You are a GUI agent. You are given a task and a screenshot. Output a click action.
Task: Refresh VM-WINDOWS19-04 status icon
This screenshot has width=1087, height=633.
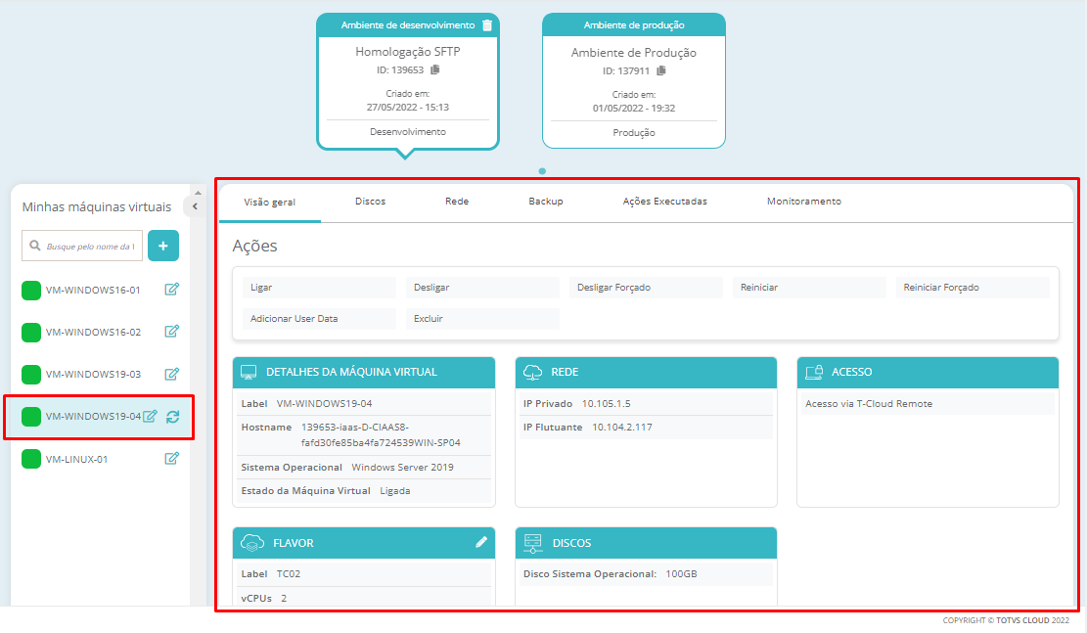(x=173, y=417)
